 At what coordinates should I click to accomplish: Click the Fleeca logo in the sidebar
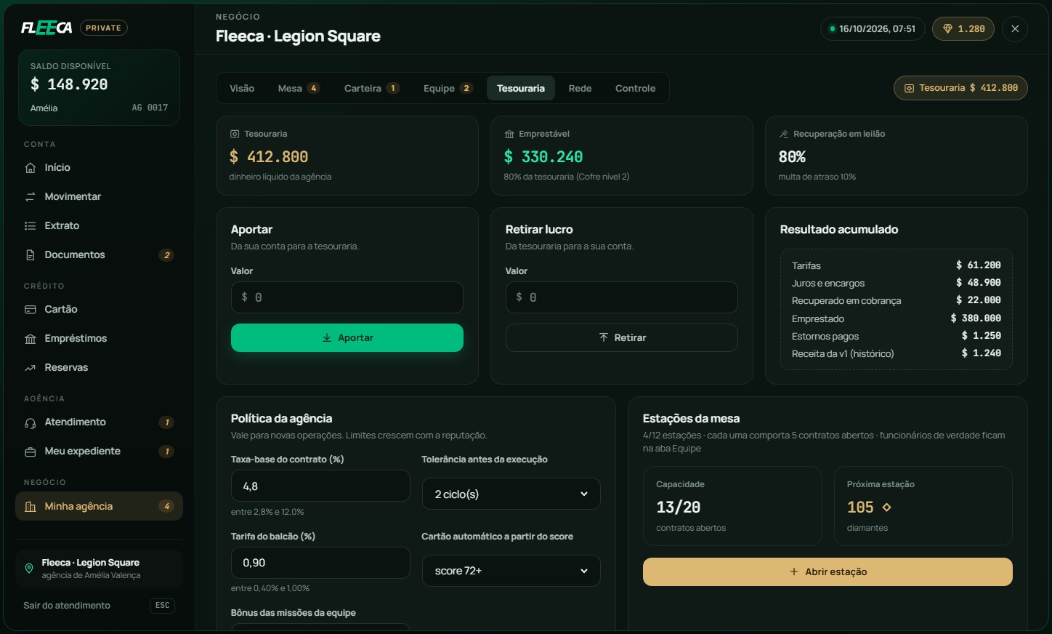[46, 28]
